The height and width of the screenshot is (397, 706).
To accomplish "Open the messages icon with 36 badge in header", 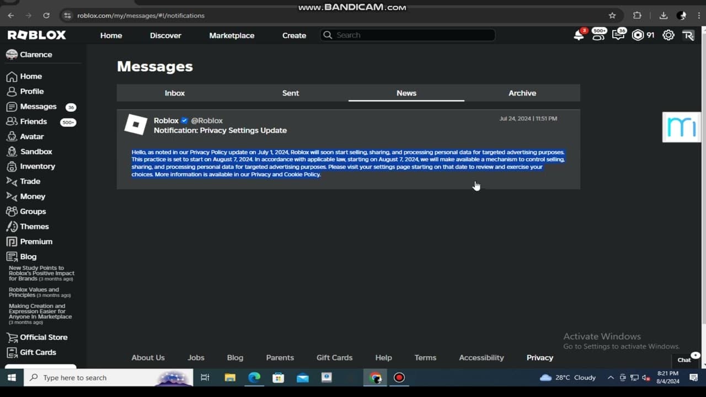I will 619,35.
